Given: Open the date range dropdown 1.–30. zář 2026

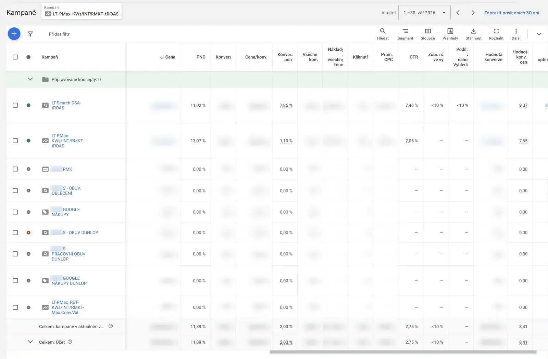Looking at the screenshot, I should coord(424,13).
